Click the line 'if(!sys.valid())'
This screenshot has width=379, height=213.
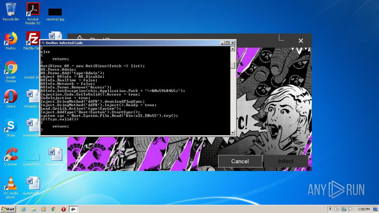pos(60,119)
